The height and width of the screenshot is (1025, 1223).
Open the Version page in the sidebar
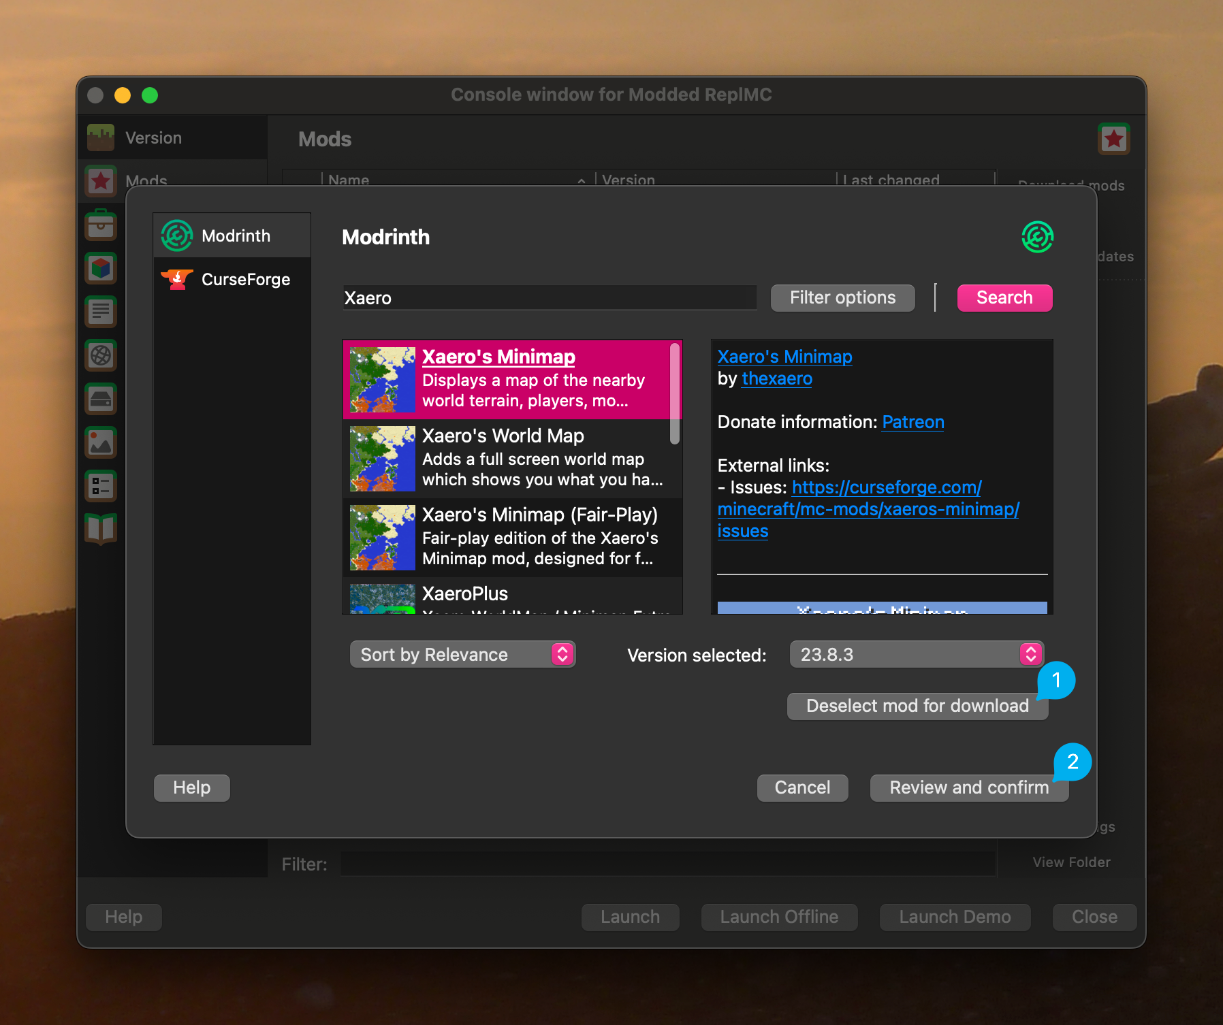[x=172, y=138]
